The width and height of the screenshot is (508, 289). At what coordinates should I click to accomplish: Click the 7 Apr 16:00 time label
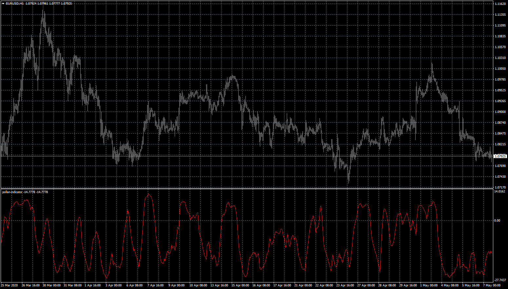click(156, 285)
